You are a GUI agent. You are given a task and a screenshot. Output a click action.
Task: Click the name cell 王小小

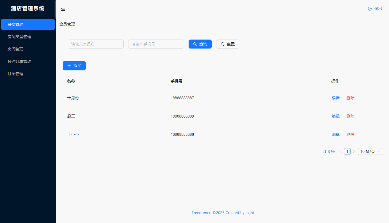73,134
